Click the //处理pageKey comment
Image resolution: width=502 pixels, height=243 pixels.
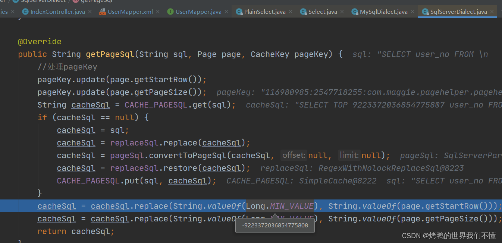point(67,67)
